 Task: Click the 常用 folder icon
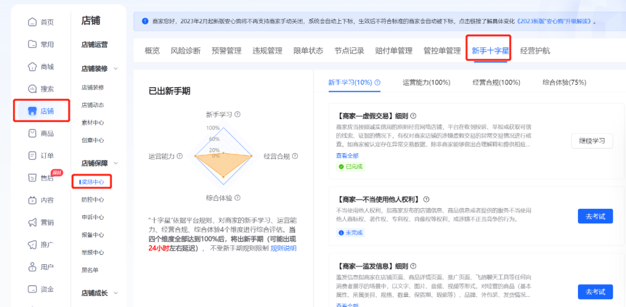tap(32, 44)
